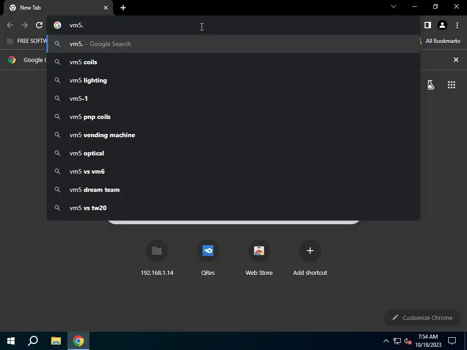
Task: Open a new tab with the plus icon
Action: (123, 8)
